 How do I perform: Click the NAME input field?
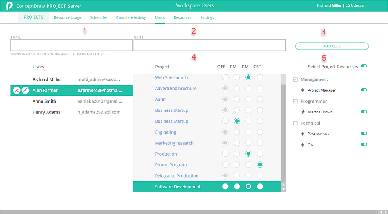pyautogui.click(x=210, y=45)
